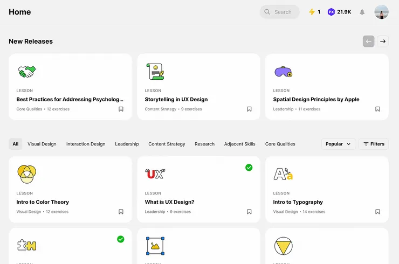The image size is (399, 264).
Task: Bookmark the Intro to Color Theory lesson
Action: tap(121, 212)
